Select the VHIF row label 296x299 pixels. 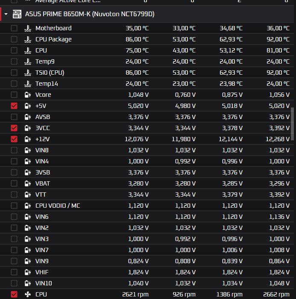[42, 272]
